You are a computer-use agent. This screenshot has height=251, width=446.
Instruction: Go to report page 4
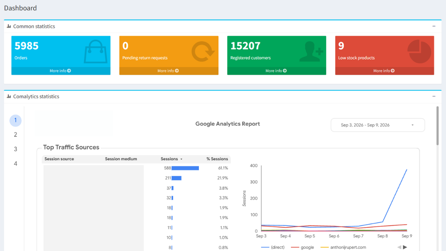(x=15, y=164)
